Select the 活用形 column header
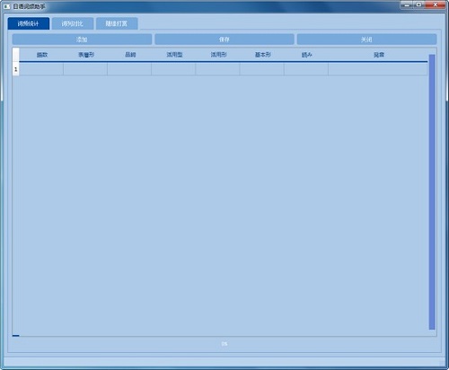 tap(218, 55)
